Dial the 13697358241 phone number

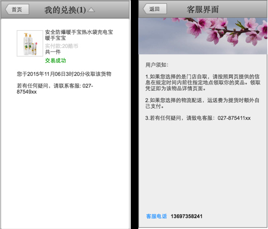[x=186, y=216]
